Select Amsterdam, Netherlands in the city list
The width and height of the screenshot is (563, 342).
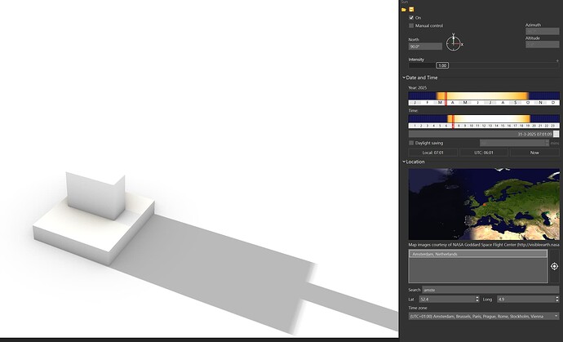click(478, 254)
